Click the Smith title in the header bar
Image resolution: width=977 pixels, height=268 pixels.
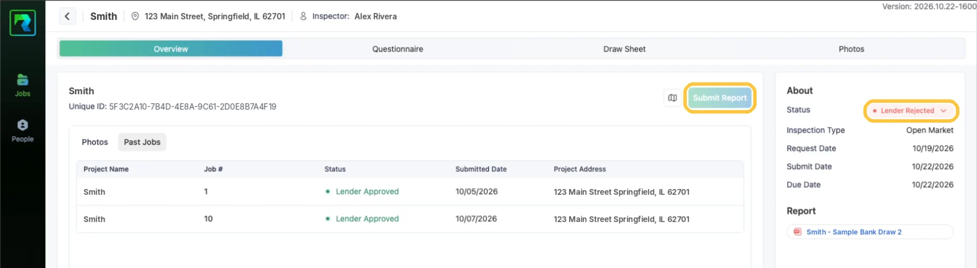pos(103,16)
